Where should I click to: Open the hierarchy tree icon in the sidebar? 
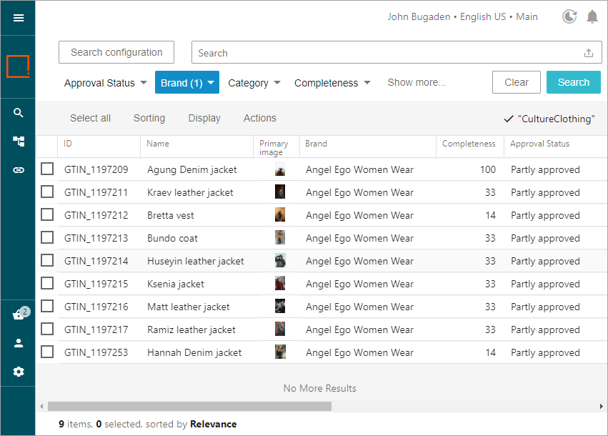click(19, 142)
